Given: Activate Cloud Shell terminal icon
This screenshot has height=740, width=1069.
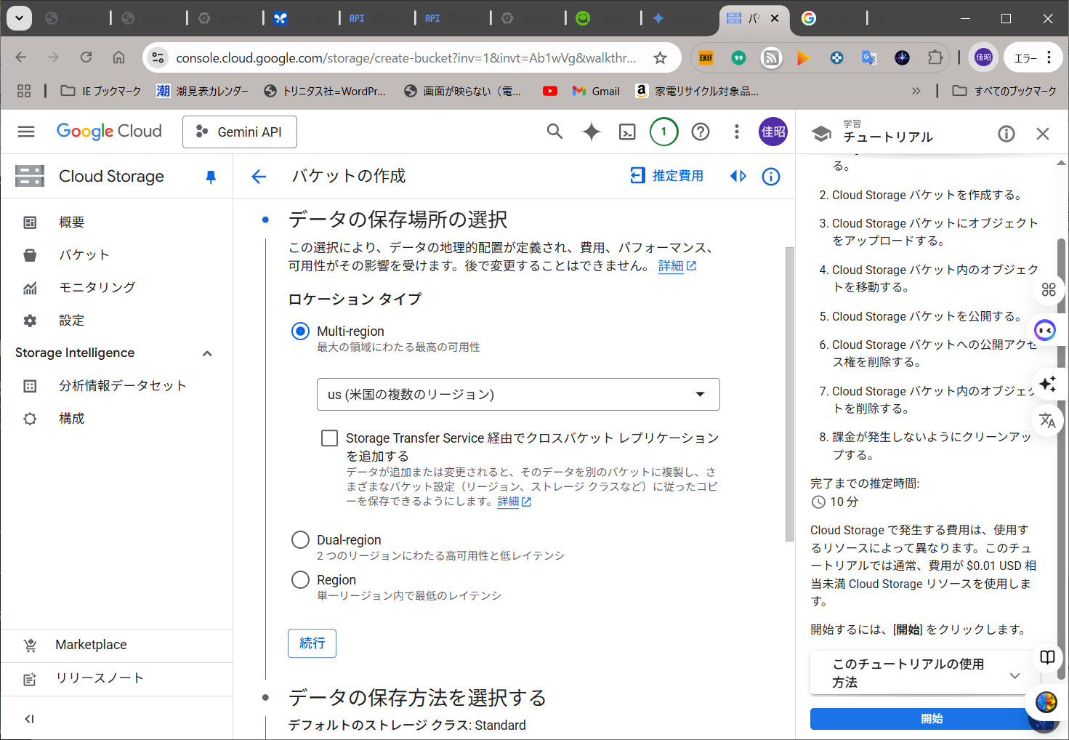Looking at the screenshot, I should tap(626, 132).
